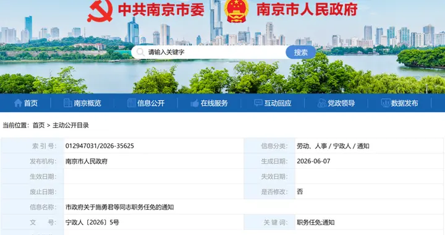Image resolution: width=445 pixels, height=235 pixels.
Task: Click the 生成日期 field label
Action: pyautogui.click(x=274, y=161)
